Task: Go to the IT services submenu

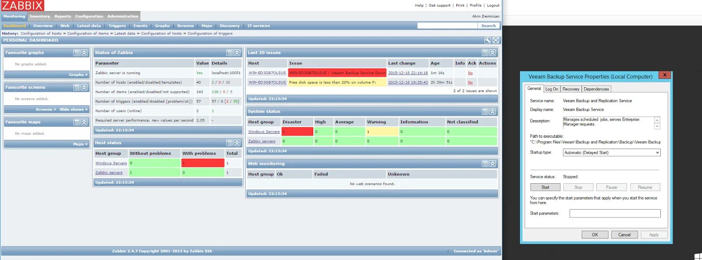Action: 258,26
